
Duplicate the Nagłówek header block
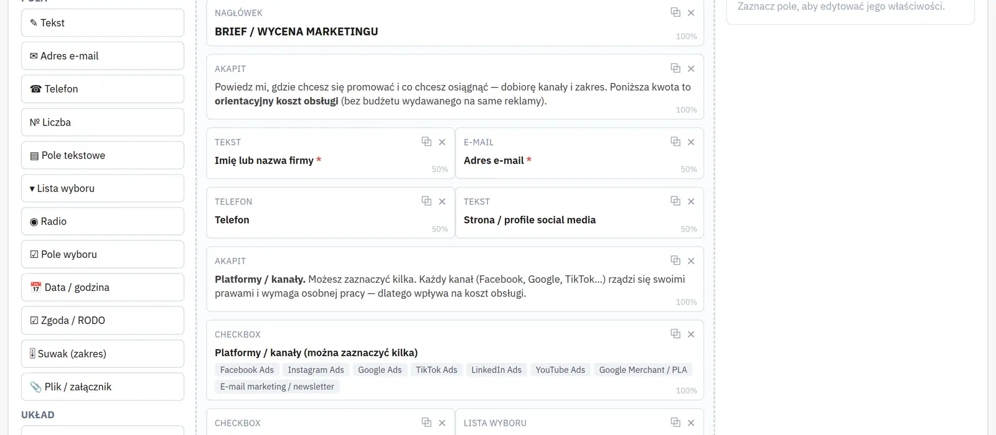(675, 12)
